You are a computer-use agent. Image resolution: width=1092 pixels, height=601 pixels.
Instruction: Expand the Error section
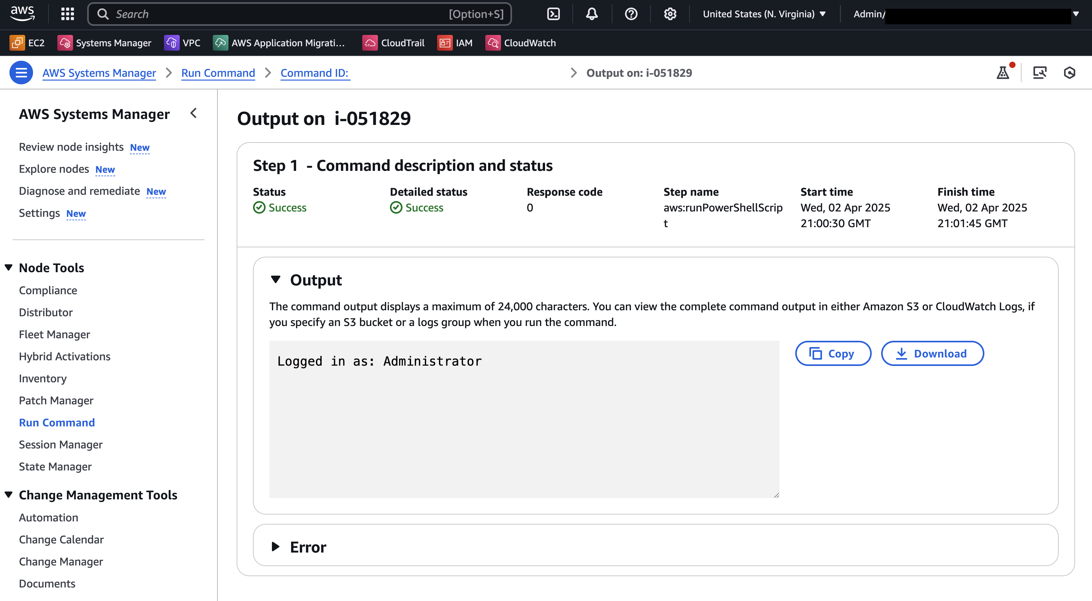point(276,547)
